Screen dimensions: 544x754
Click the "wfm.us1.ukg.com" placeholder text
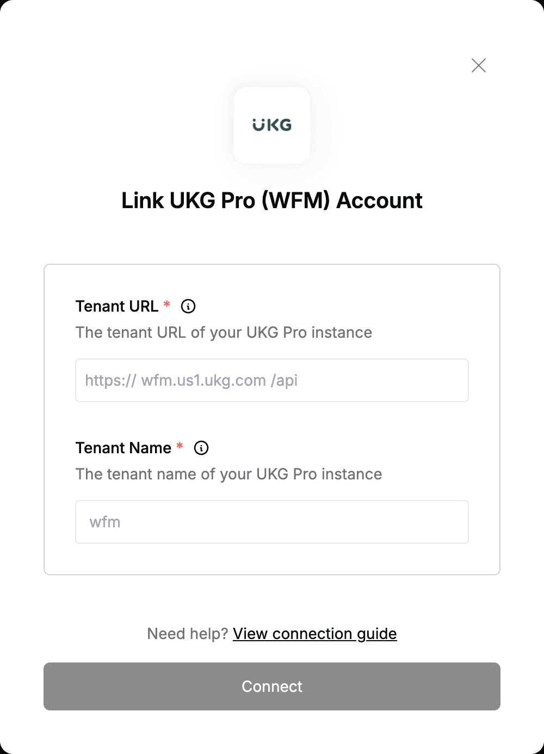click(203, 380)
